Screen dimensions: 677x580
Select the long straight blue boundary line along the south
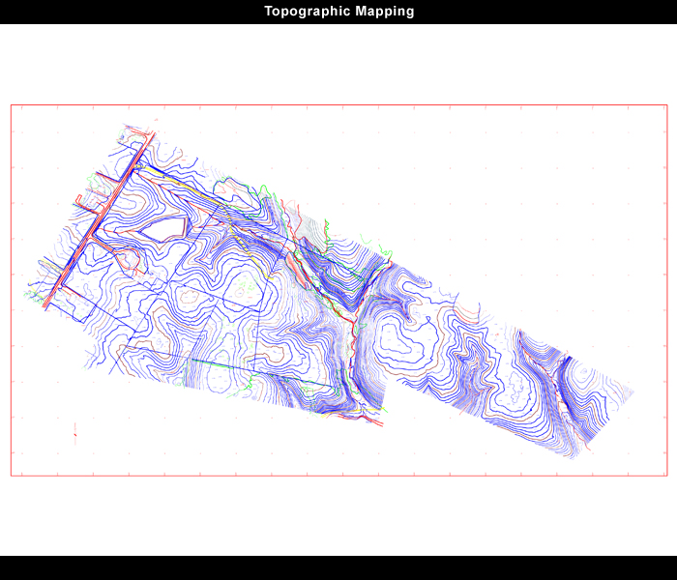[x=229, y=366]
